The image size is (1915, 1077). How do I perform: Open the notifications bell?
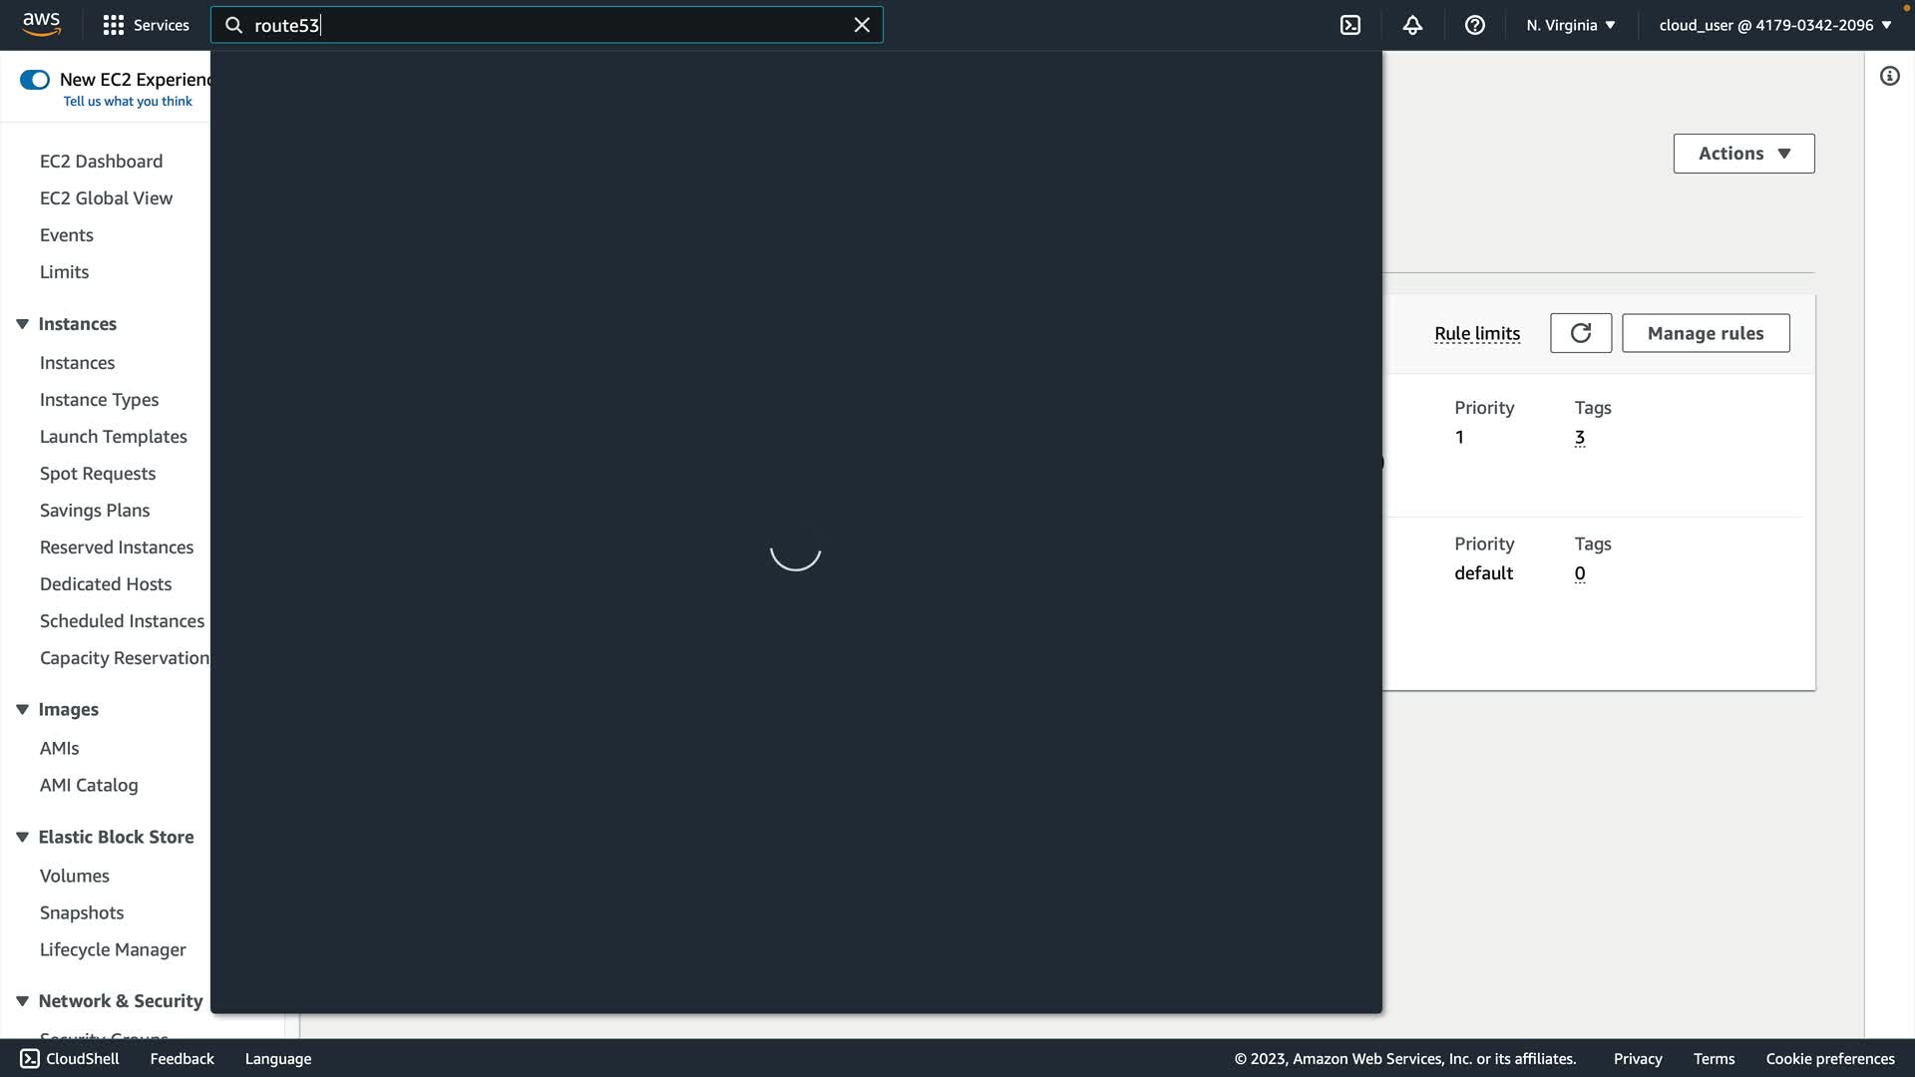[1412, 25]
